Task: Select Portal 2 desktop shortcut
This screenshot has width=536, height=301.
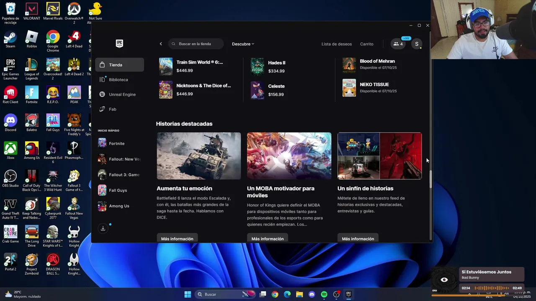Action: click(x=10, y=263)
